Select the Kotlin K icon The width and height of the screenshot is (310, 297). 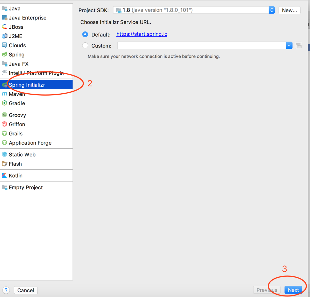coord(4,175)
